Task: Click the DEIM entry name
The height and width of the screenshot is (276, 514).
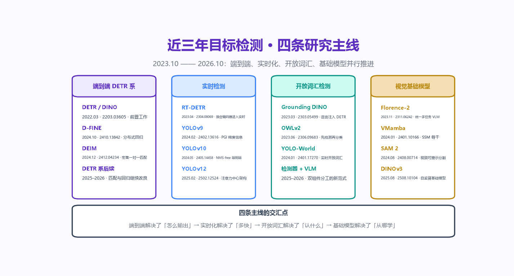Action: pyautogui.click(x=89, y=148)
